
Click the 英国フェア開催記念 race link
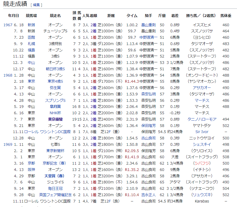(x=55, y=195)
